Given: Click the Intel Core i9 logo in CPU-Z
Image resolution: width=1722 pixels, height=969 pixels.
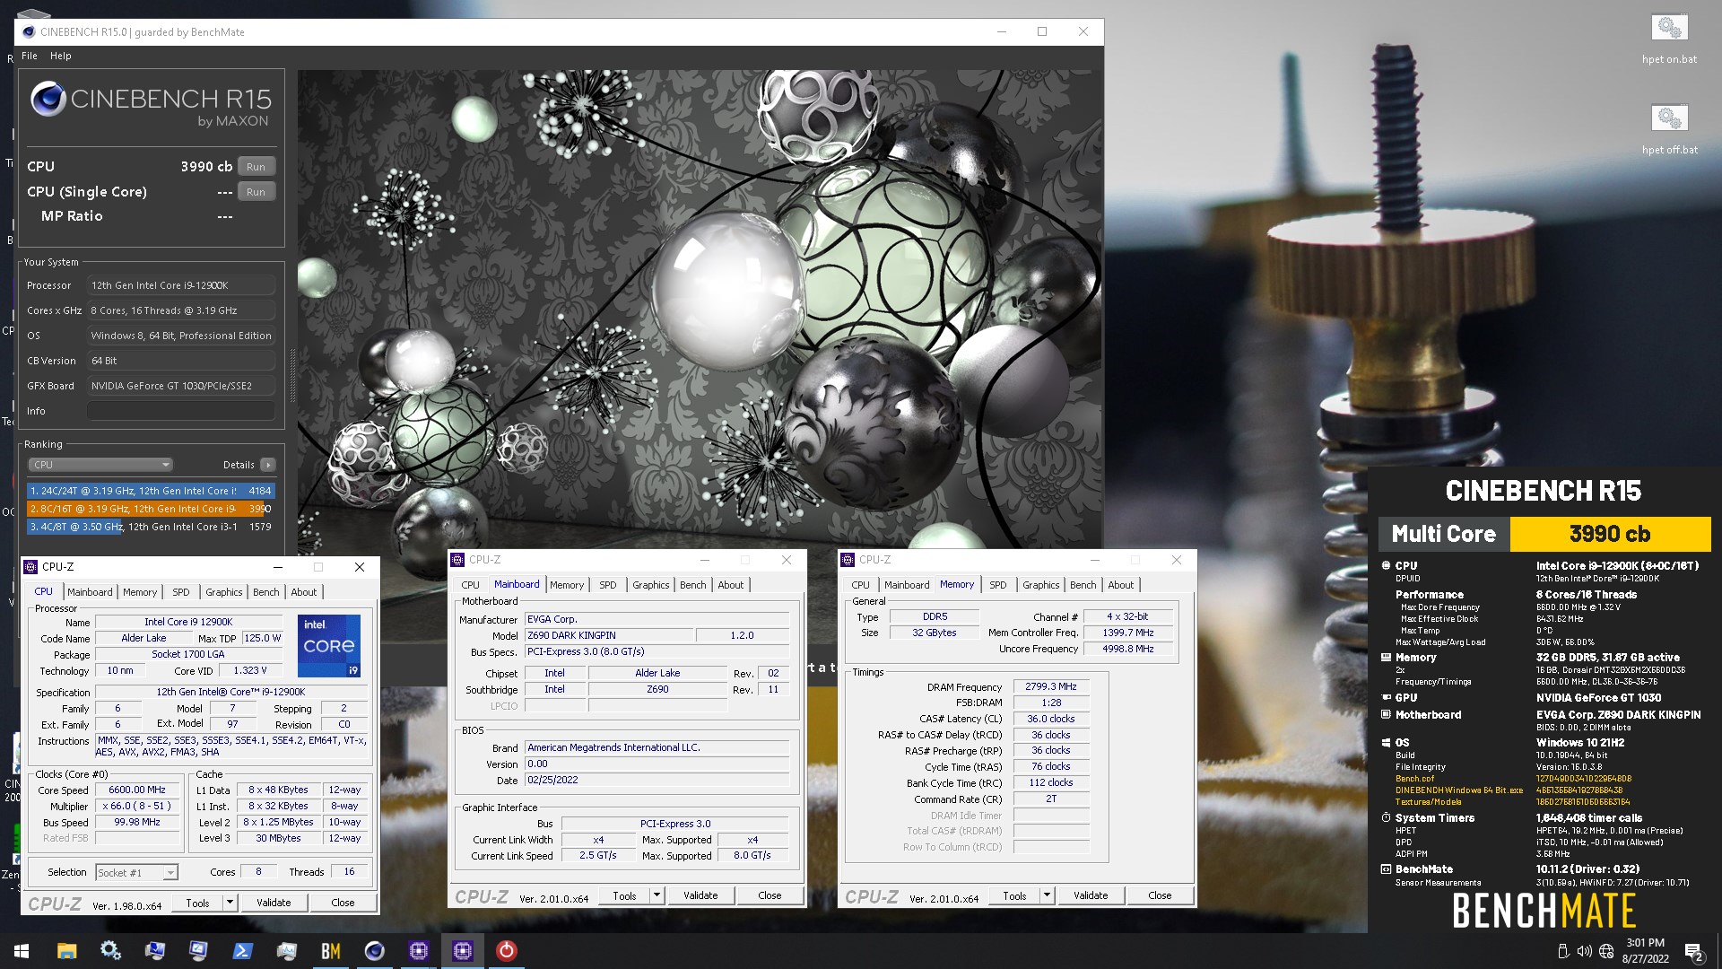Looking at the screenshot, I should 329,645.
